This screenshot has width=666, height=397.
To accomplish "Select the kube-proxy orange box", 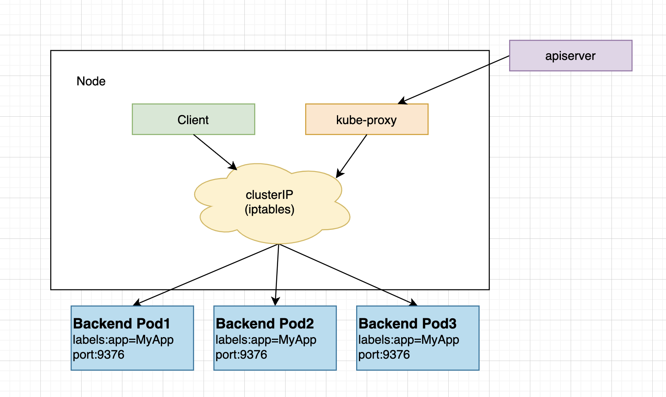I will (x=367, y=119).
